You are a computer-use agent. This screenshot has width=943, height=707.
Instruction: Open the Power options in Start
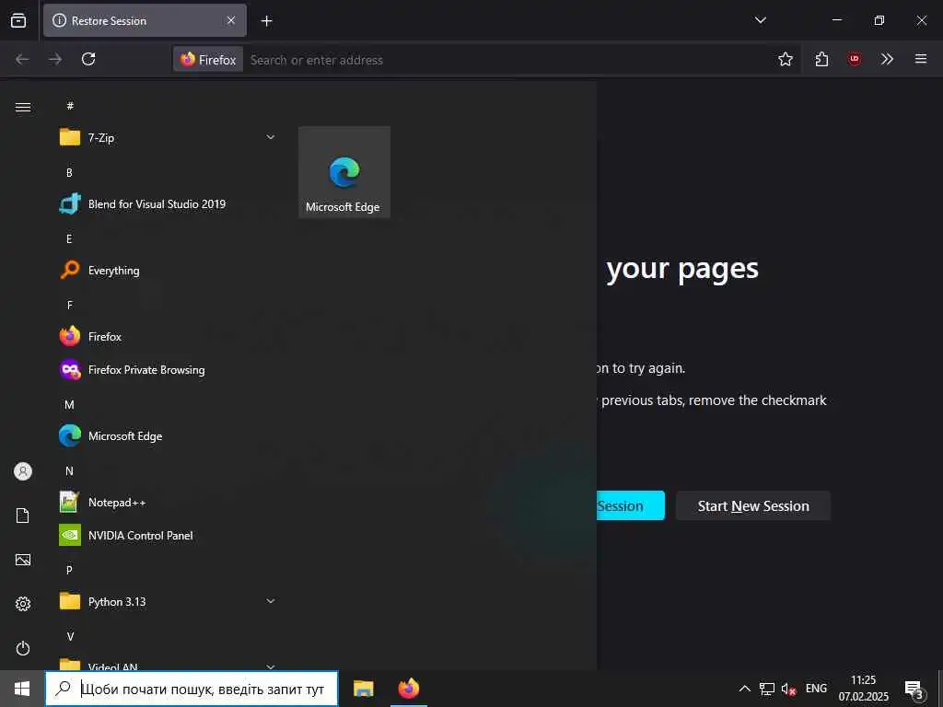tap(23, 648)
